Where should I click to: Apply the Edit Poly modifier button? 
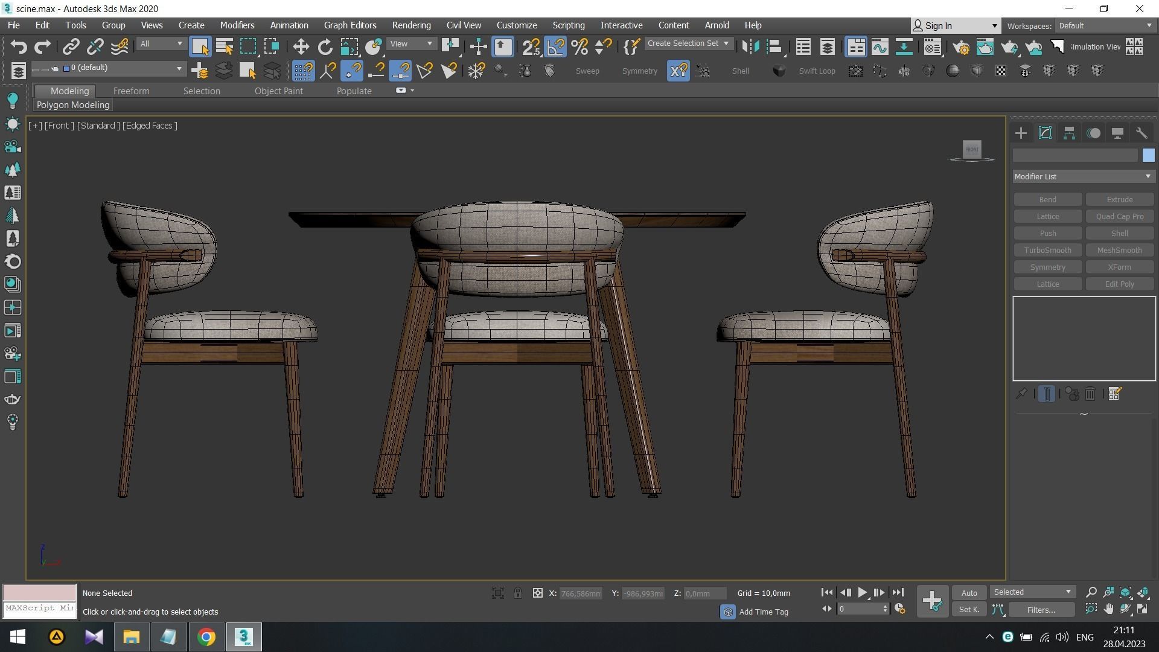(1119, 284)
